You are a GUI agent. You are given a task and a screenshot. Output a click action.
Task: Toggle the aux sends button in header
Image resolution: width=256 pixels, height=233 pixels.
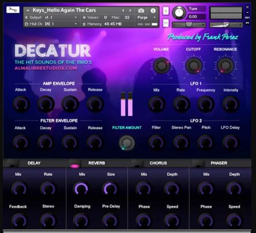coord(247,18)
